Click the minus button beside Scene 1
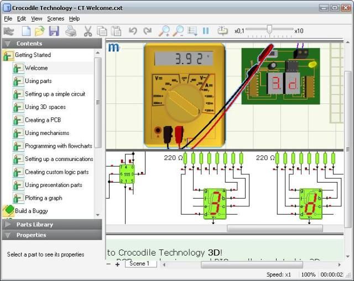Screen dimensions: 354x281 point(108,264)
